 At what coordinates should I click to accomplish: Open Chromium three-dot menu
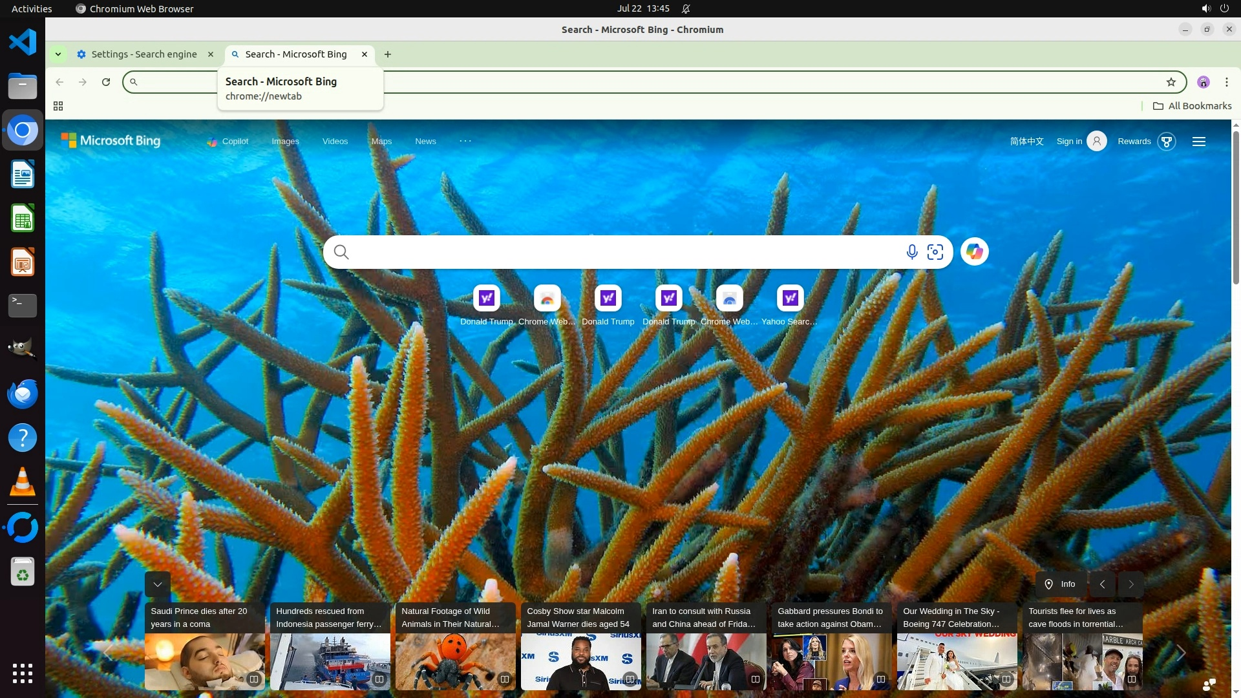pyautogui.click(x=1226, y=82)
